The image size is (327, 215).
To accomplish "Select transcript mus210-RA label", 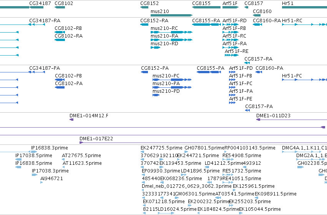I will (x=164, y=36).
